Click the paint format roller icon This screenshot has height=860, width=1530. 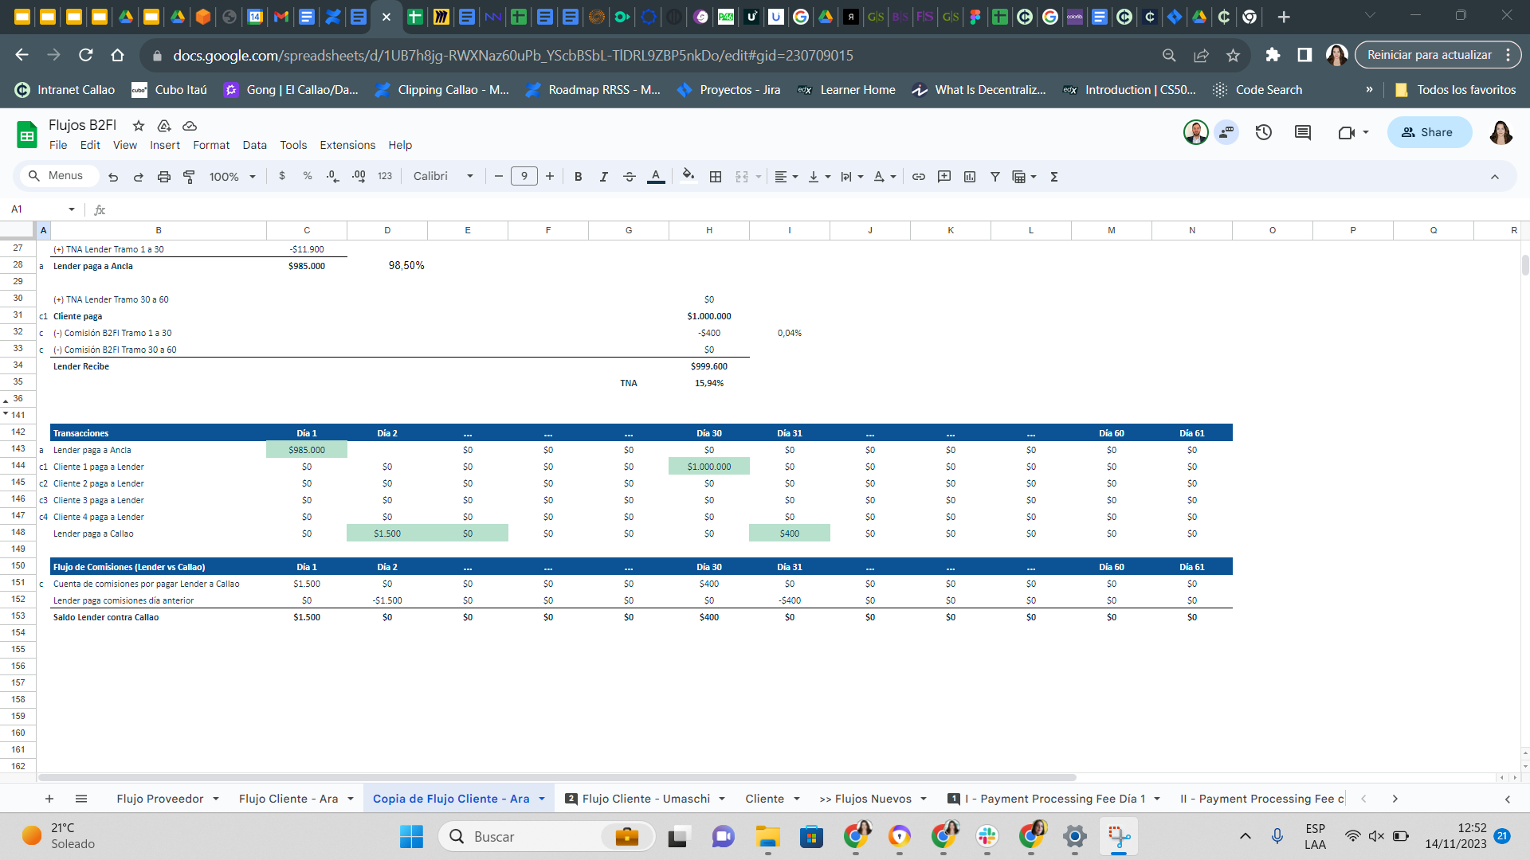click(189, 177)
